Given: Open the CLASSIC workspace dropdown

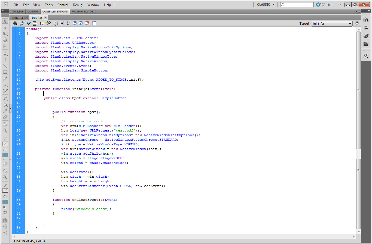Looking at the screenshot, I should point(266,4).
